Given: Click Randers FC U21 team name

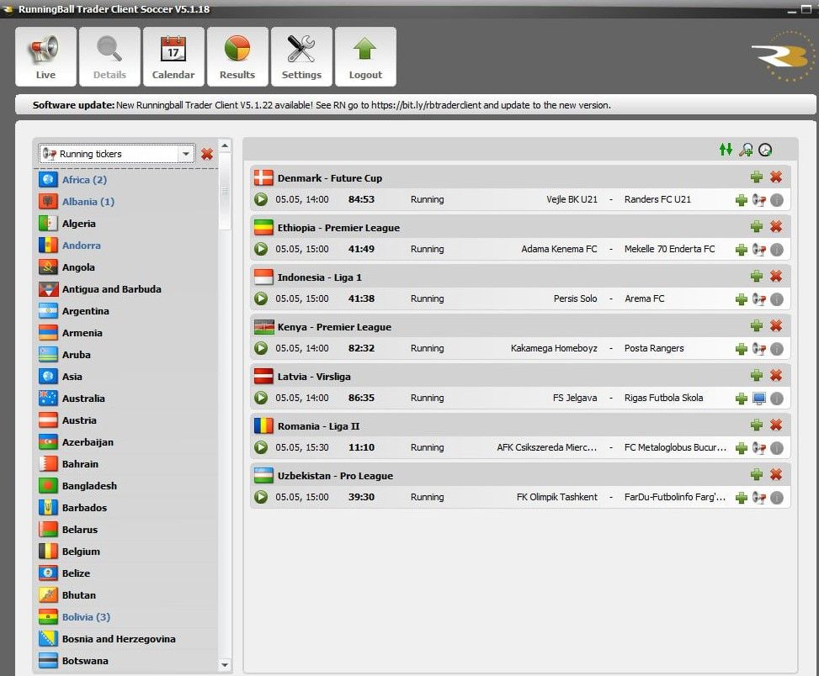Looking at the screenshot, I should (x=657, y=199).
